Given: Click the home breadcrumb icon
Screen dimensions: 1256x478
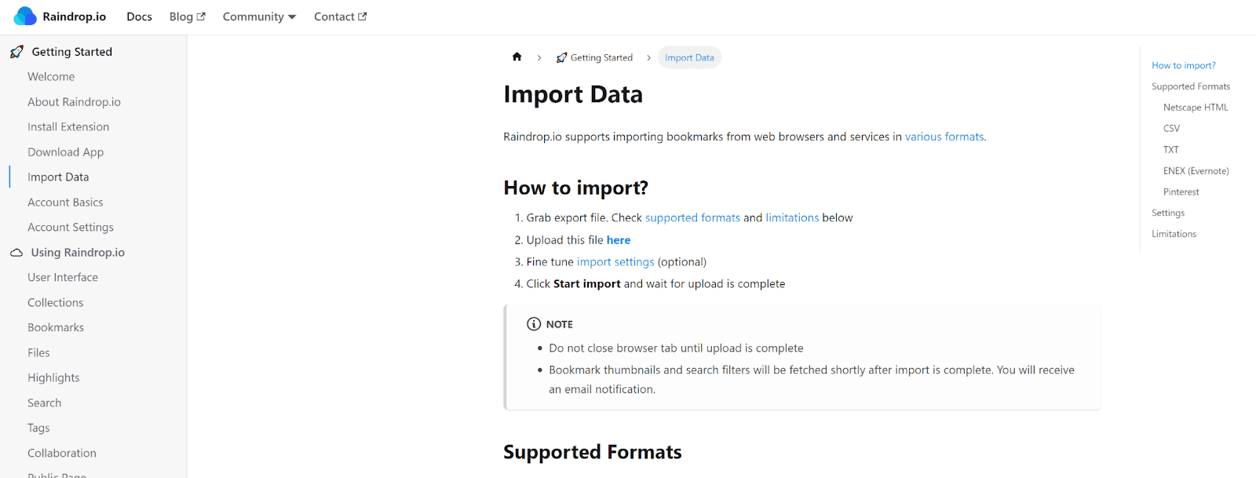Looking at the screenshot, I should click(x=517, y=57).
